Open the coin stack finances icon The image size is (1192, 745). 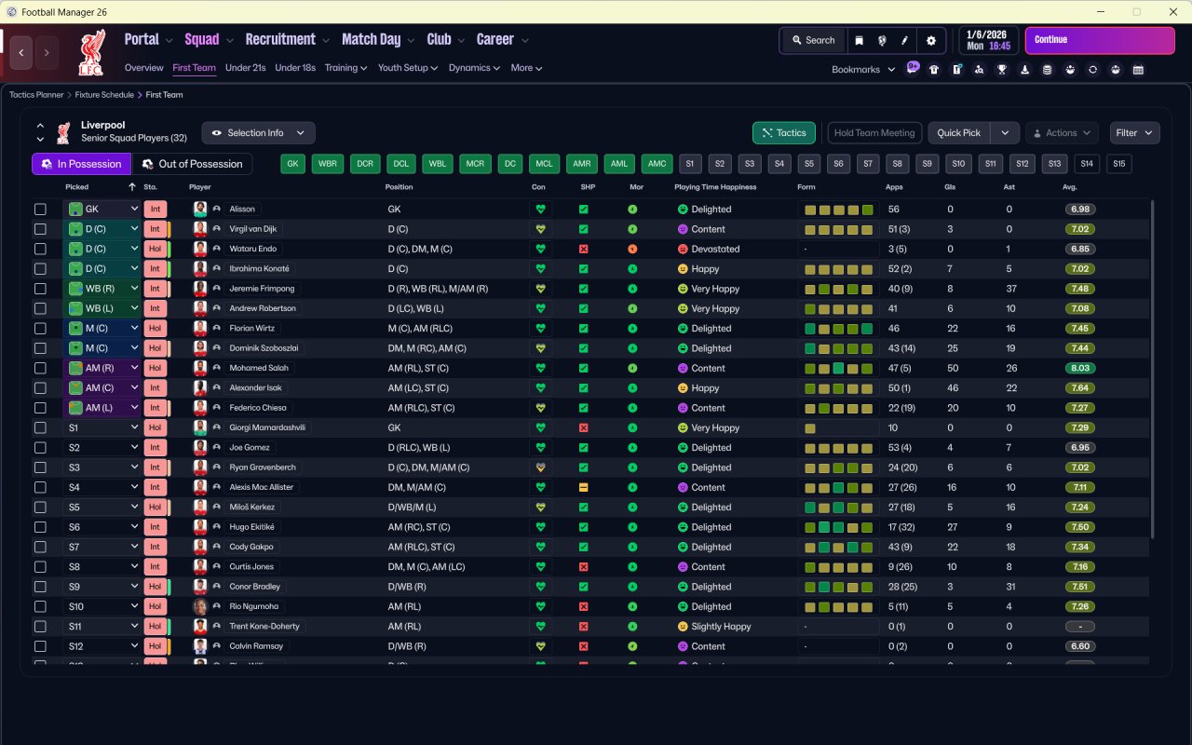click(x=1048, y=70)
